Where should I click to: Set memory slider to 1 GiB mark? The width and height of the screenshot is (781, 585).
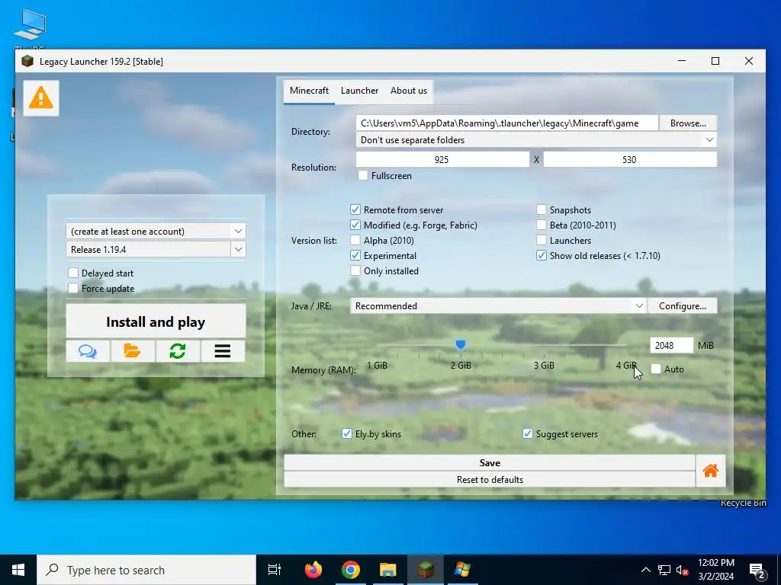[x=377, y=345]
